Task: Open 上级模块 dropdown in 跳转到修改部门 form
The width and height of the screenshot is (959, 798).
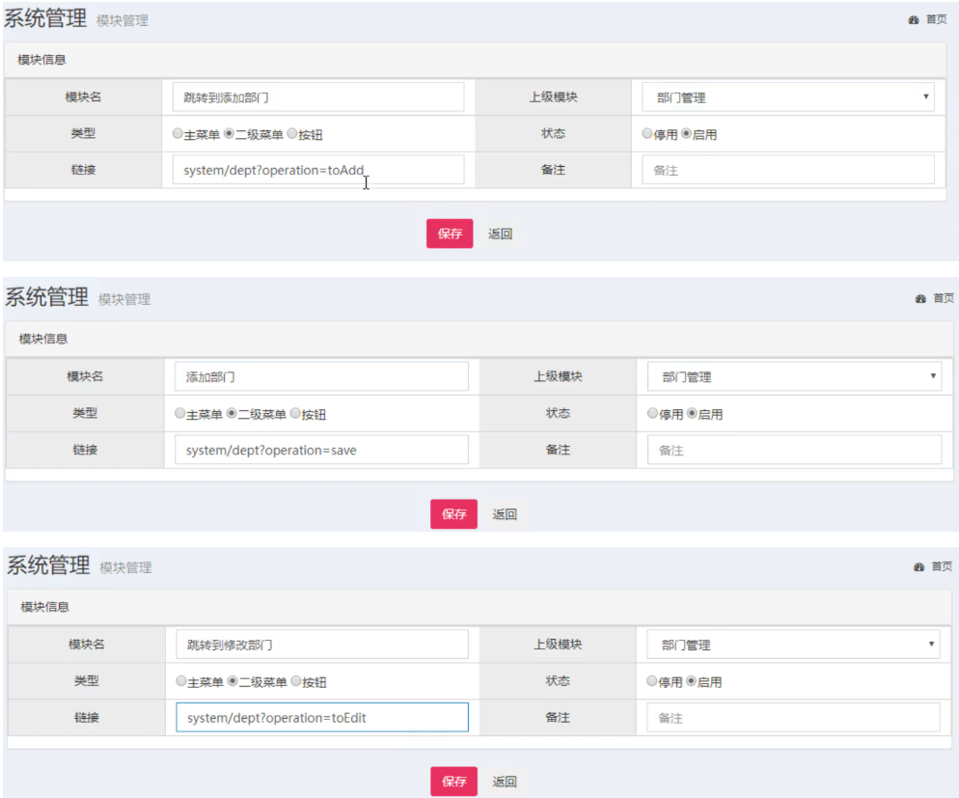Action: coord(793,645)
